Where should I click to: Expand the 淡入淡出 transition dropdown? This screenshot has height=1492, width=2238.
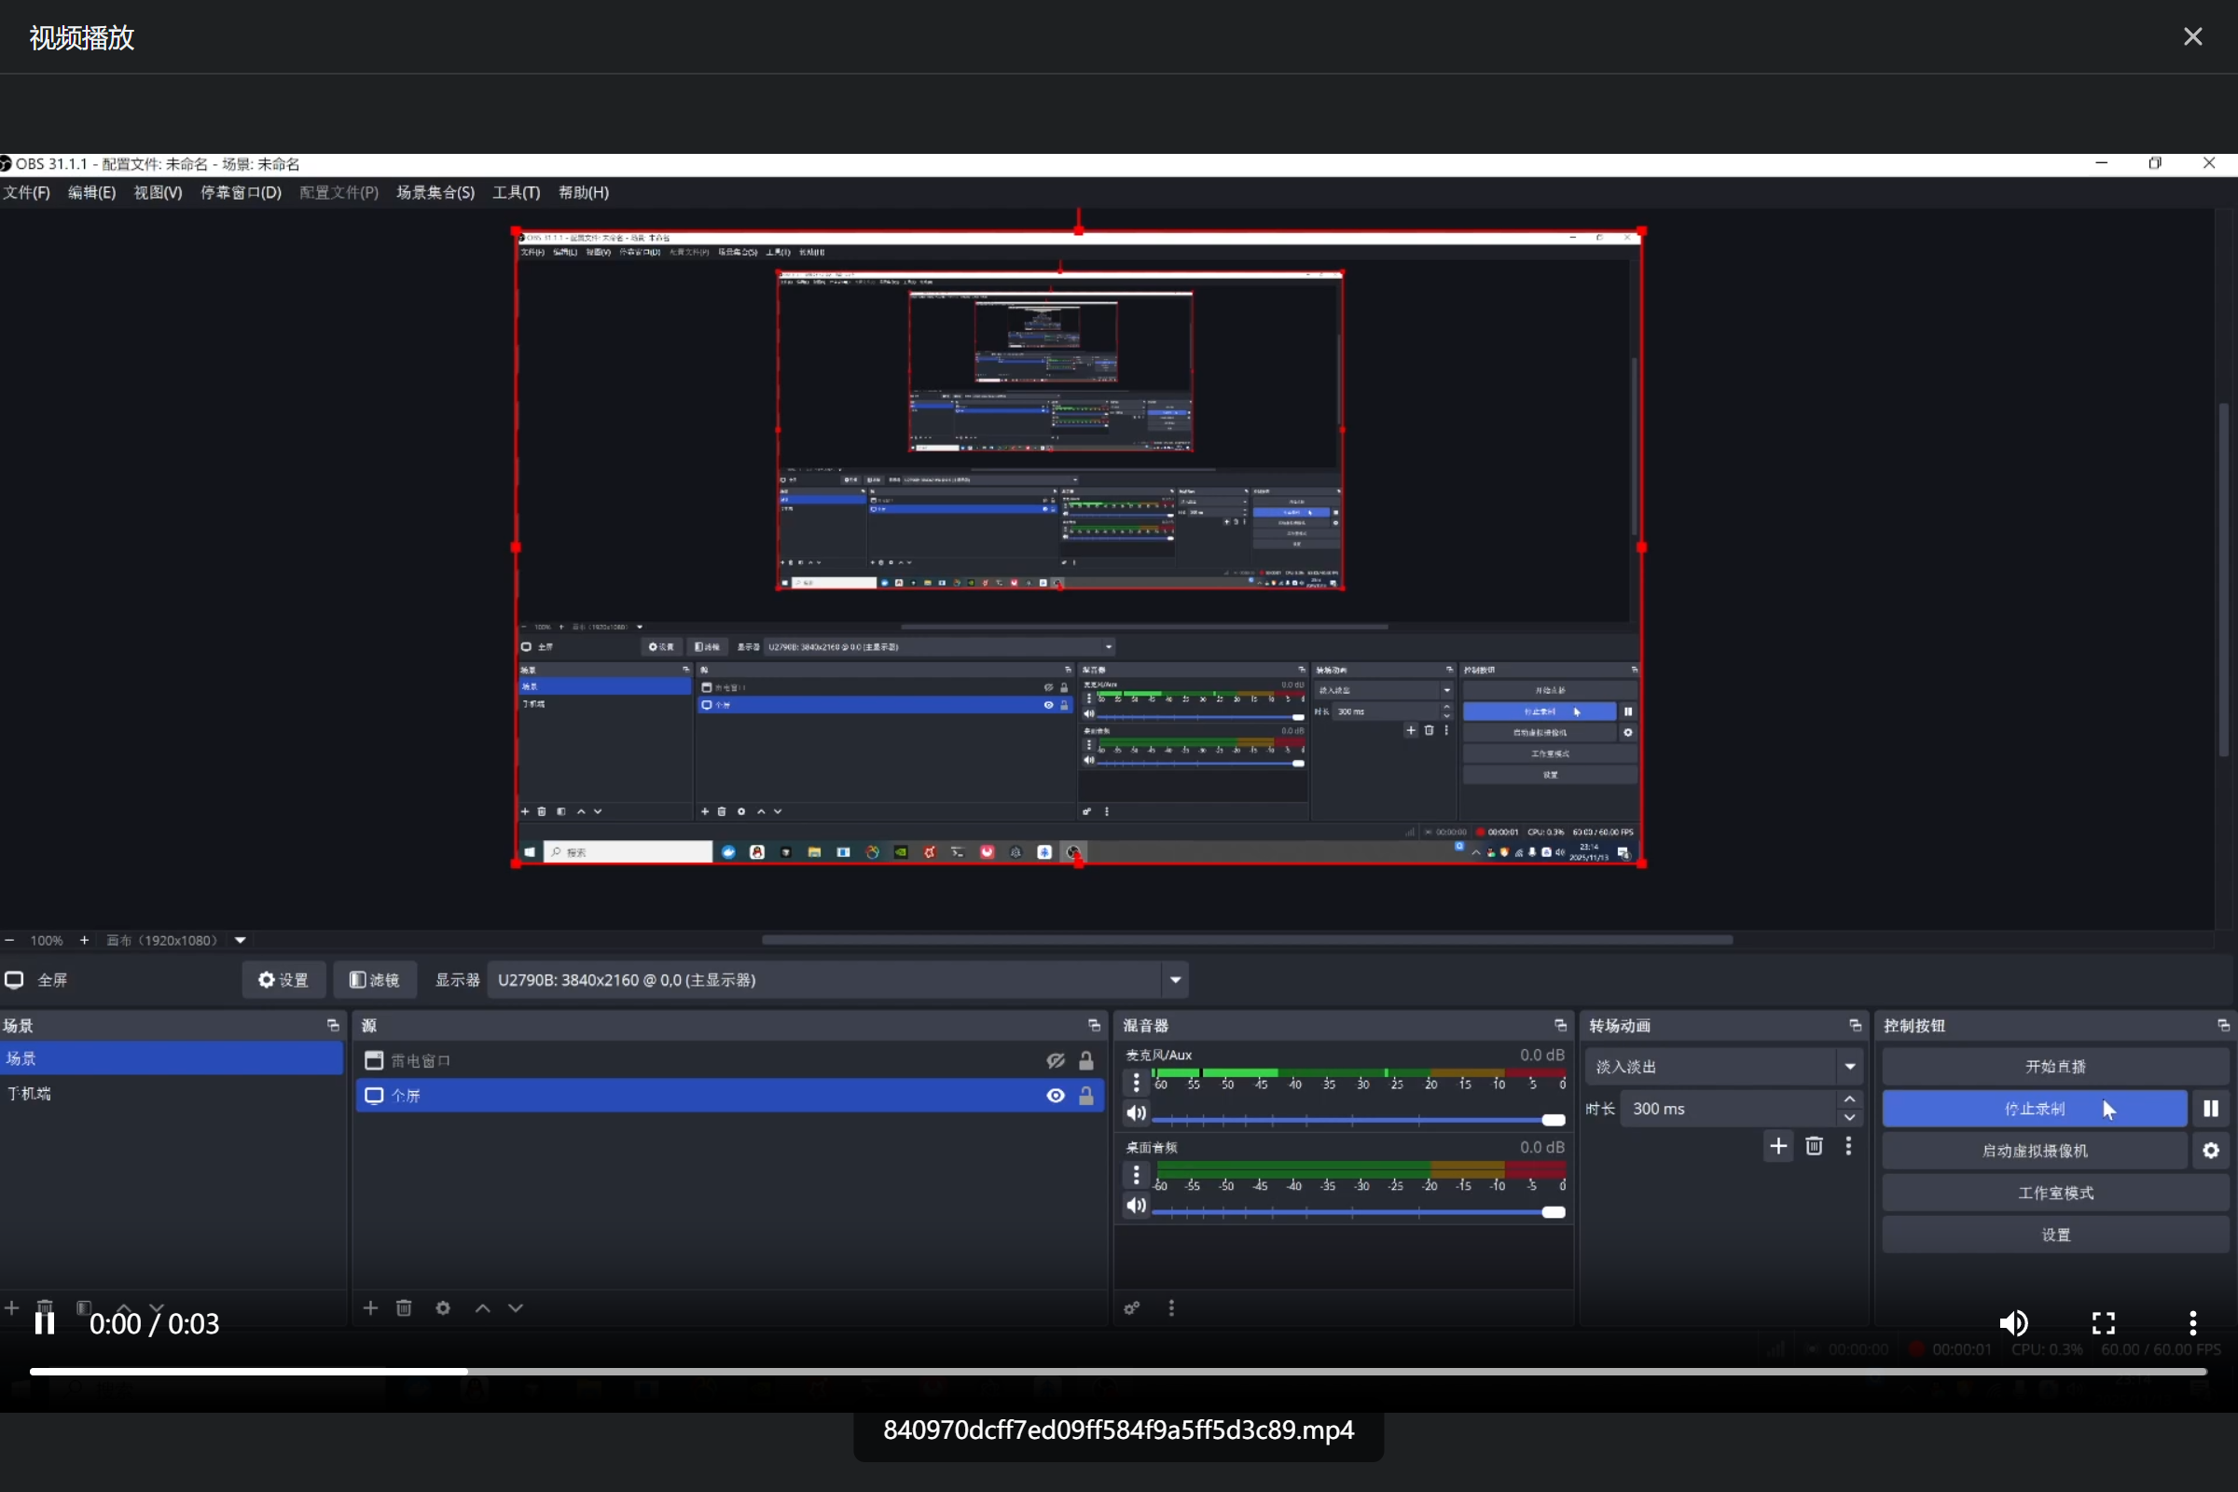coord(1850,1067)
